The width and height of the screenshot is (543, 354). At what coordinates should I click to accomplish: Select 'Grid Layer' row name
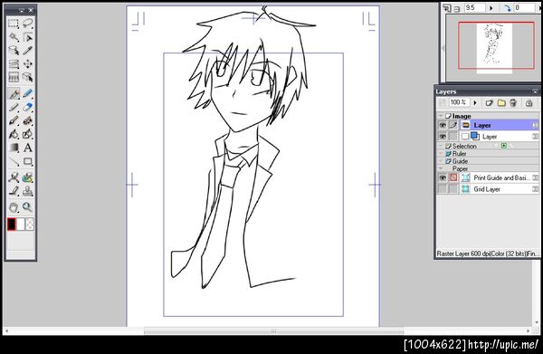(x=487, y=189)
